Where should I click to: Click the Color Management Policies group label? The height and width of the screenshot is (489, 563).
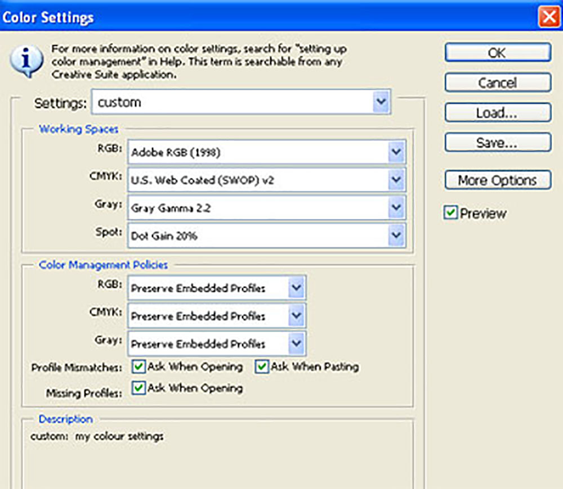[104, 265]
